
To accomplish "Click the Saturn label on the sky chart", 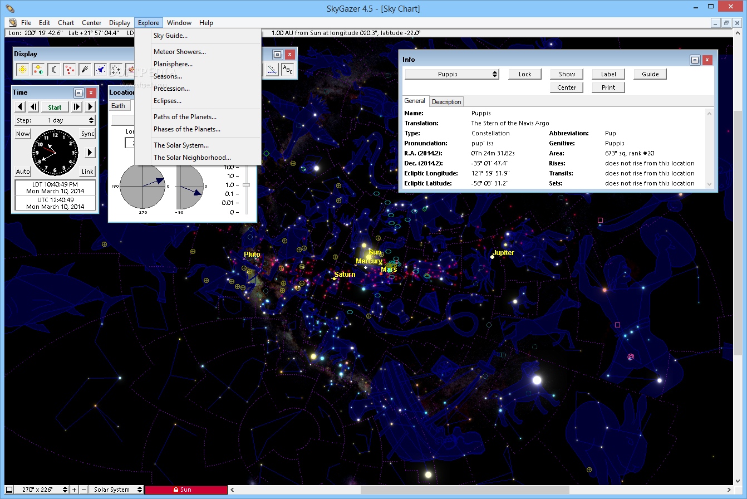I will (345, 275).
